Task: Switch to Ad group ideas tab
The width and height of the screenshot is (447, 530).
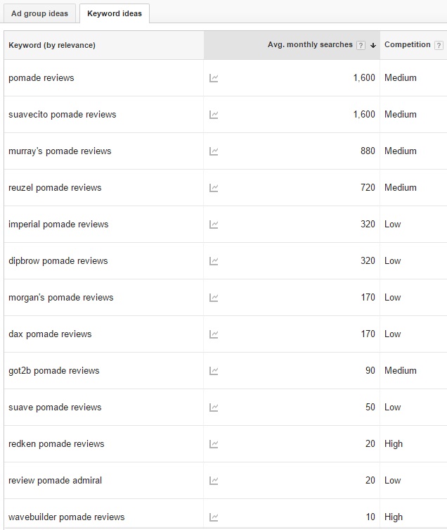Action: pos(39,13)
